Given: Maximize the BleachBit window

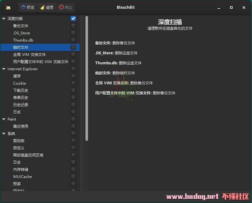Looking at the screenshot, I should (231, 7).
